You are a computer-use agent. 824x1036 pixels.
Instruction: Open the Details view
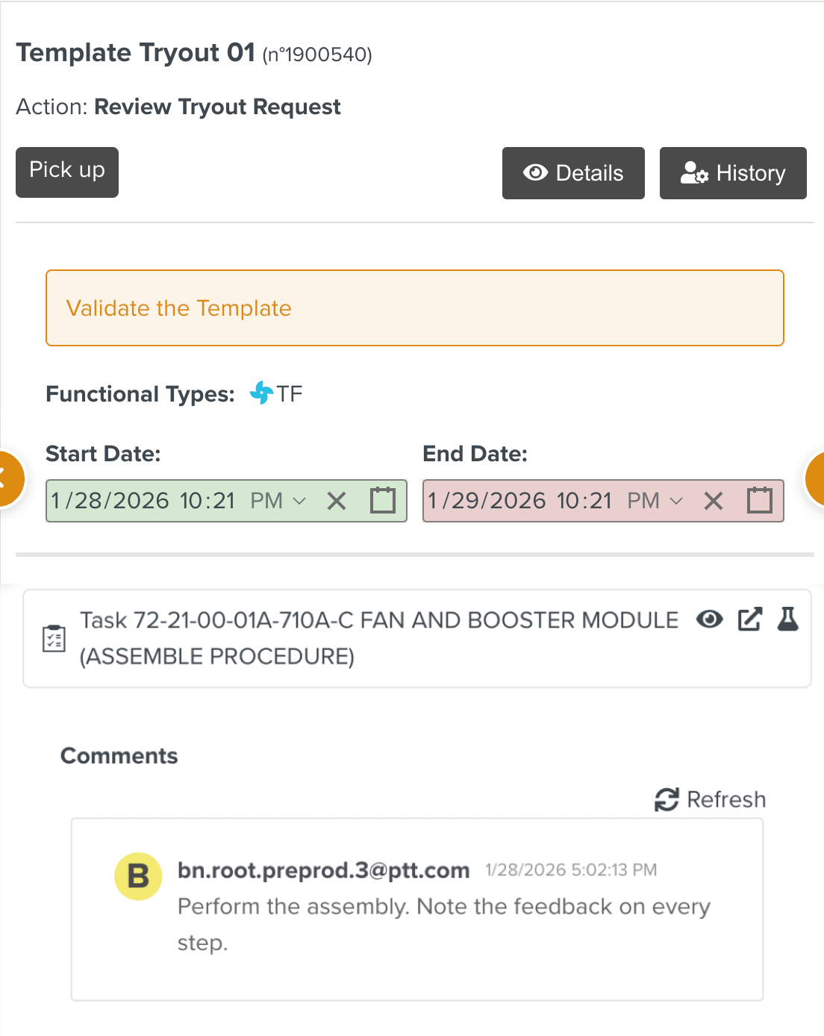tap(573, 173)
